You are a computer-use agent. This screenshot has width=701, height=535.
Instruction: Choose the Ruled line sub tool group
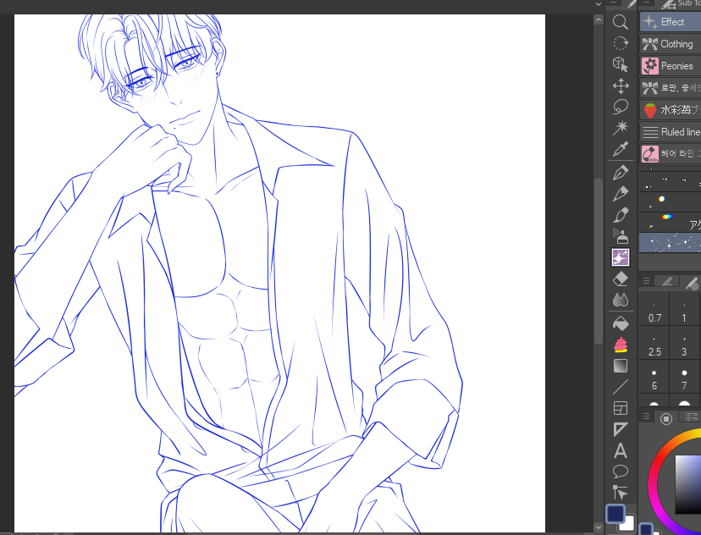671,132
